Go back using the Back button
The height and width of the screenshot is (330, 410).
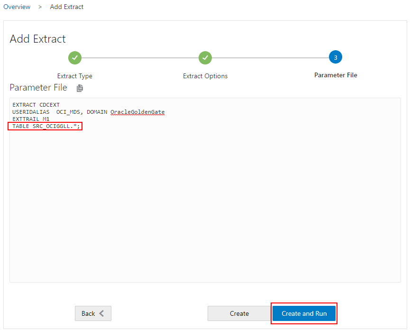(93, 313)
